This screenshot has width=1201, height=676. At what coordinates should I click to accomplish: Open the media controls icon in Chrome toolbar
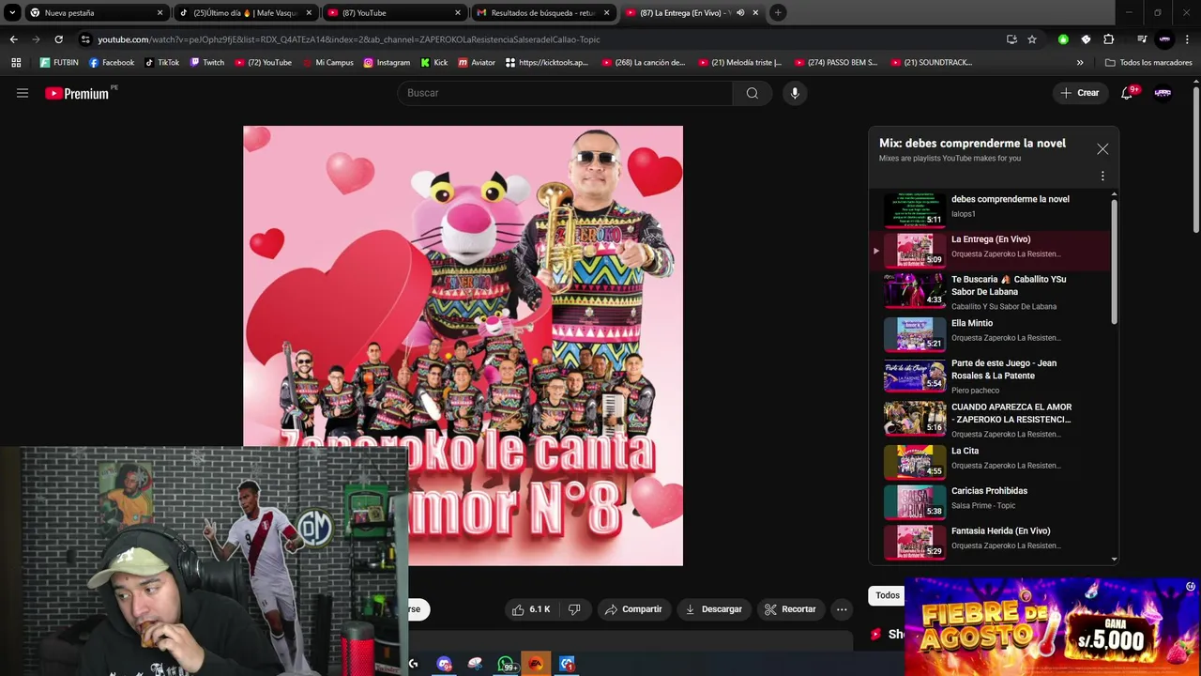(x=1142, y=39)
